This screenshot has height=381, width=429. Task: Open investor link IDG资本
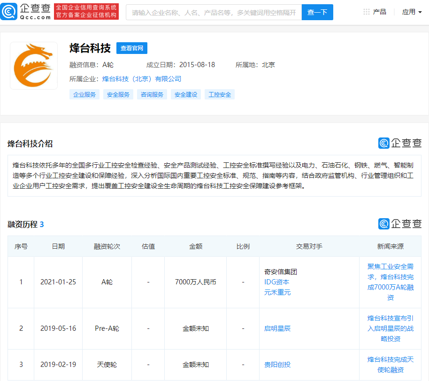[276, 282]
